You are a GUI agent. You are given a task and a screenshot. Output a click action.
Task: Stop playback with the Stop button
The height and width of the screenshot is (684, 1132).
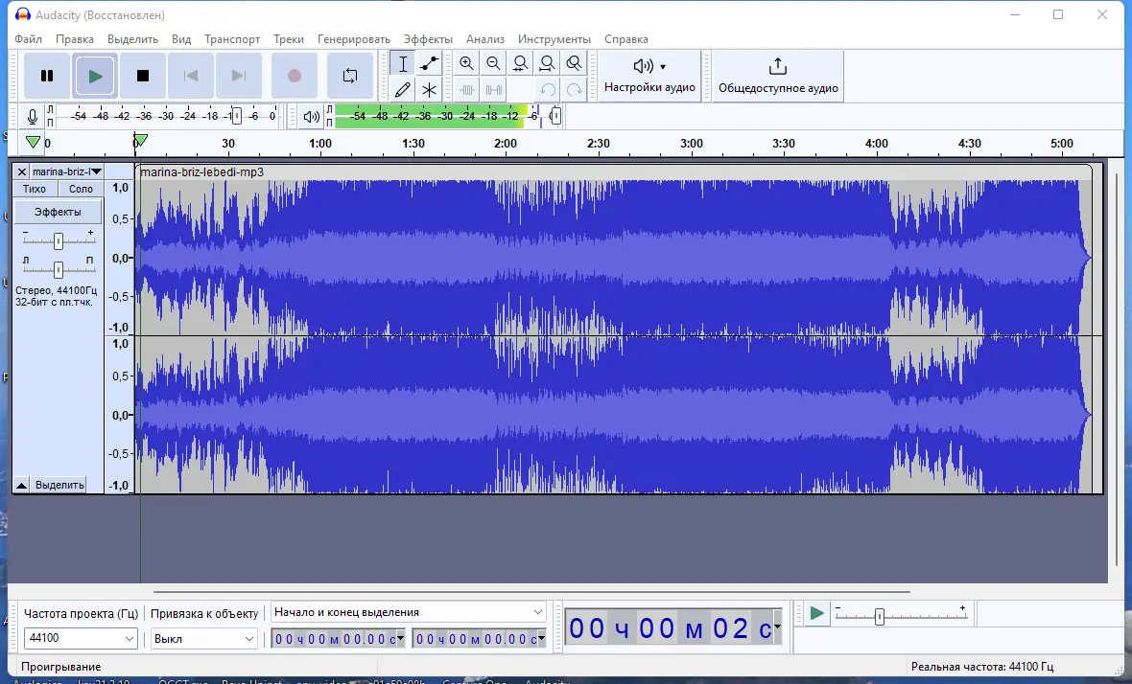coord(143,76)
